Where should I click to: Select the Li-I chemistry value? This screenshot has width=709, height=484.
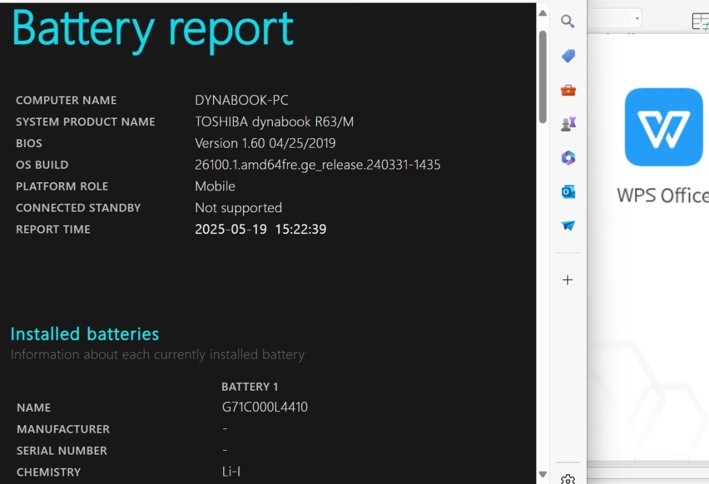(231, 472)
